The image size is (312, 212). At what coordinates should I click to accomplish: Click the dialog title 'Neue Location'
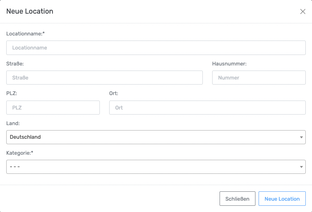coord(30,11)
